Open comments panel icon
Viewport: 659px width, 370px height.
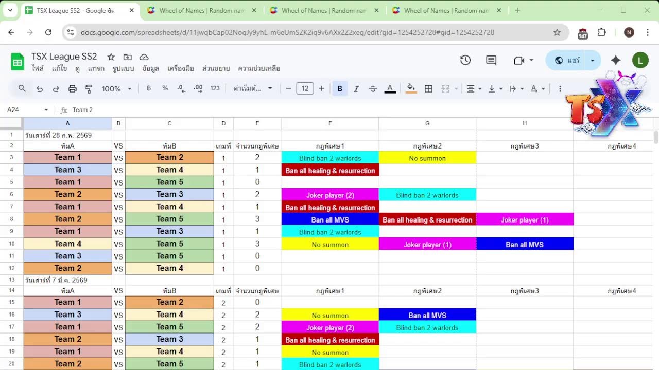point(491,60)
